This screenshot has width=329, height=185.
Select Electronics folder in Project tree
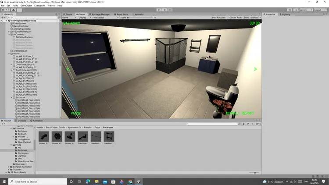[23, 153]
